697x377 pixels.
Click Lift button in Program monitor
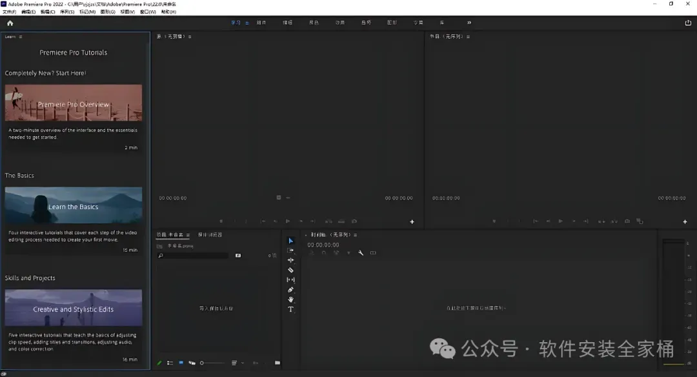click(x=601, y=221)
